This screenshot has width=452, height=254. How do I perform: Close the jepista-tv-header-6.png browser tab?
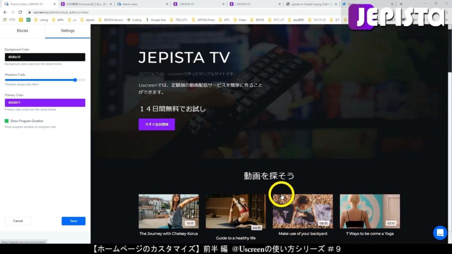click(336, 4)
